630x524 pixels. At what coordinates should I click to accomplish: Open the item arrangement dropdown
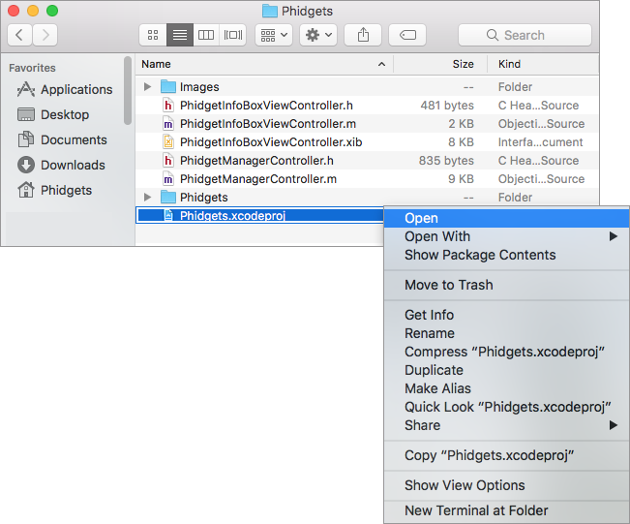(274, 35)
